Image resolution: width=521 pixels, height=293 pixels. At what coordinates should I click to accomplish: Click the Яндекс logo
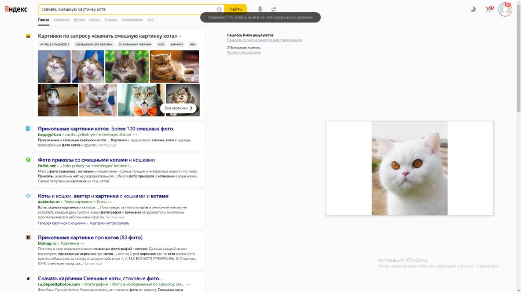16,9
